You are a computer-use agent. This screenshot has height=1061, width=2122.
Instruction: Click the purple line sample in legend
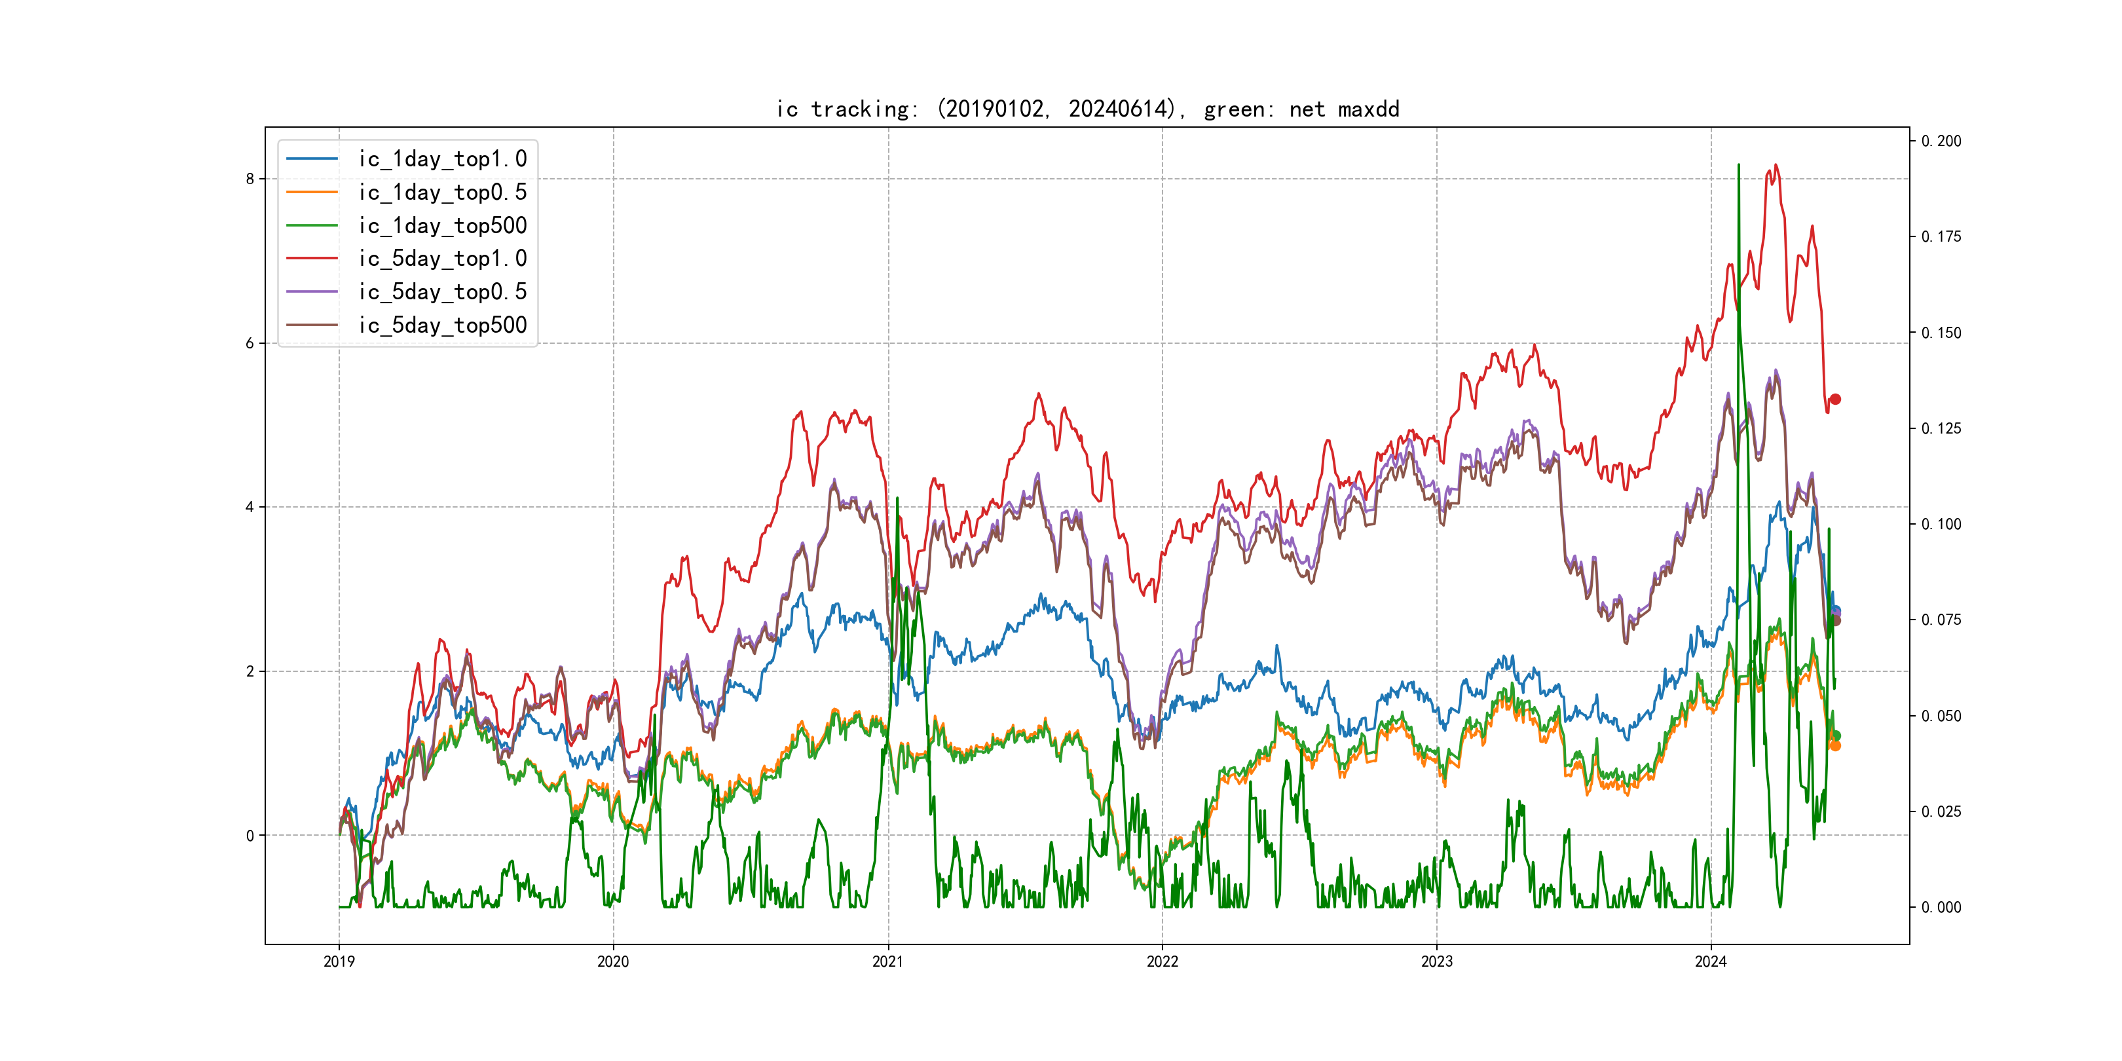click(x=311, y=291)
